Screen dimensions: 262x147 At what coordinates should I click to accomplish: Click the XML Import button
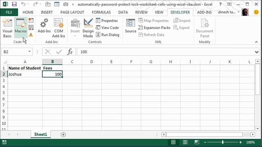182,21
